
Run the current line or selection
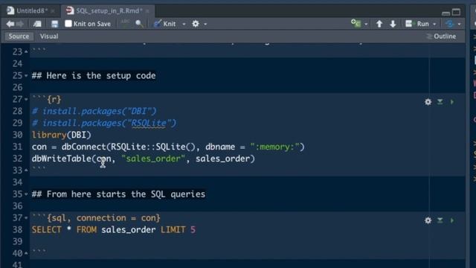tap(417, 24)
